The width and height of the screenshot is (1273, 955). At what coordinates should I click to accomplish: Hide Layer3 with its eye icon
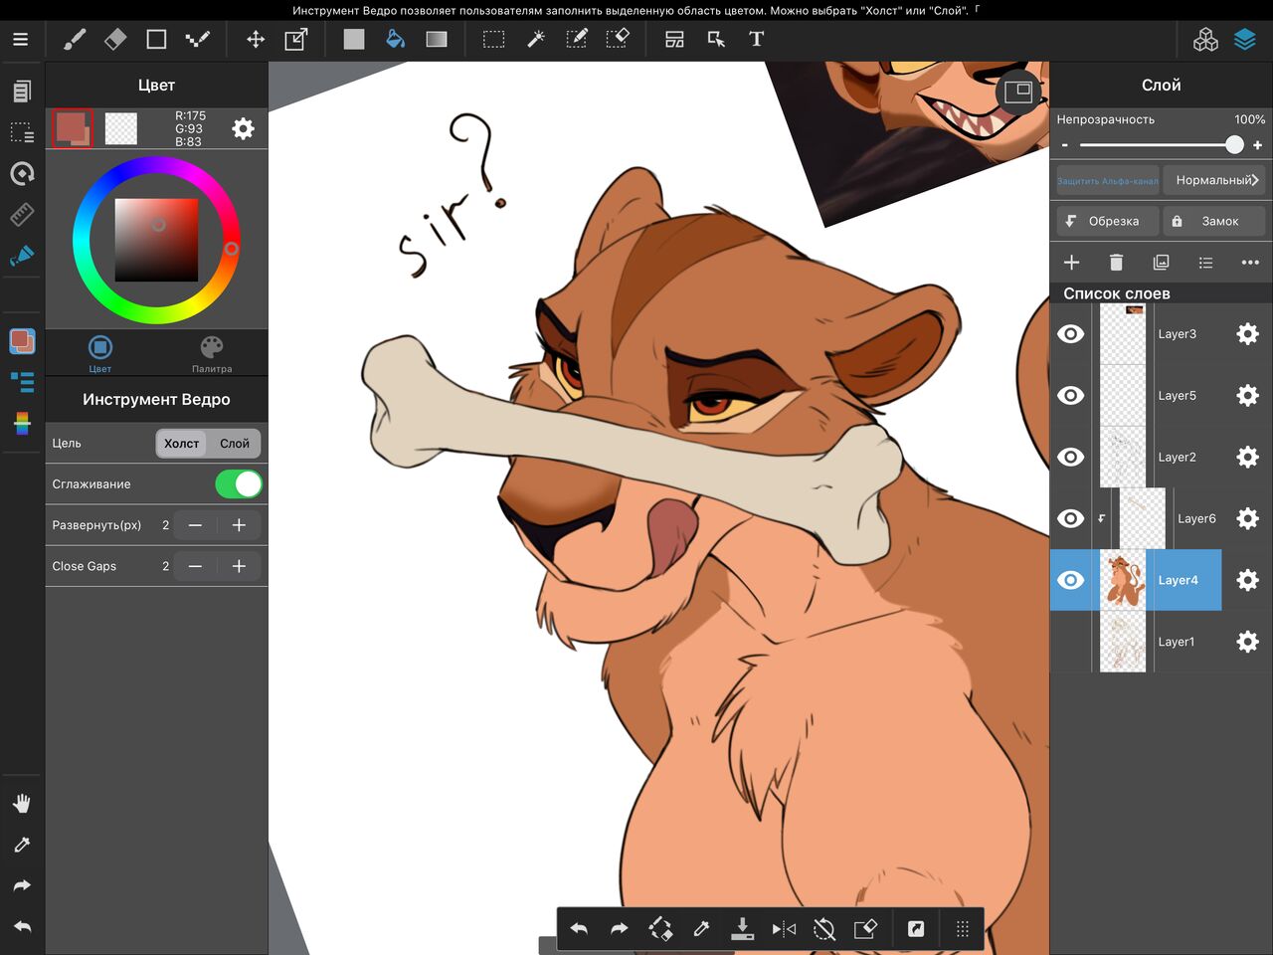(1071, 334)
